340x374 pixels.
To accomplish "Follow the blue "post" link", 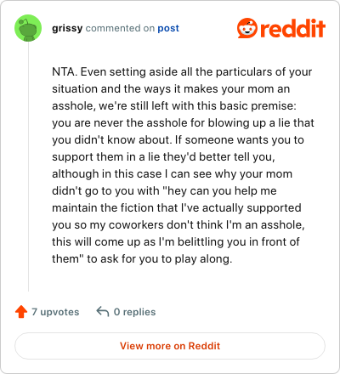I will 168,28.
